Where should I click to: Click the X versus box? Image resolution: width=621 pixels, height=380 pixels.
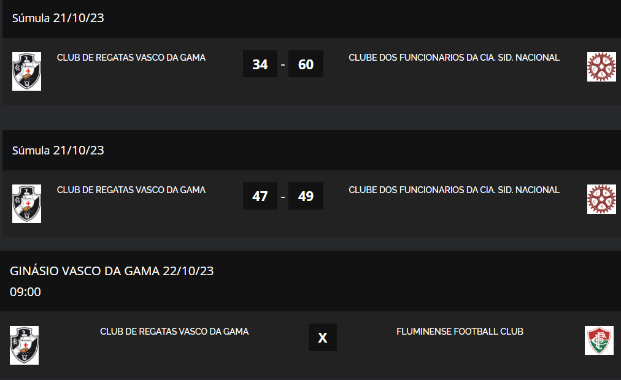pyautogui.click(x=323, y=338)
